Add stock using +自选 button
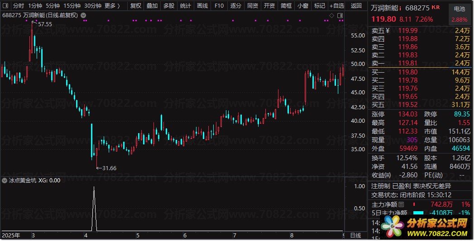 (x=336, y=6)
